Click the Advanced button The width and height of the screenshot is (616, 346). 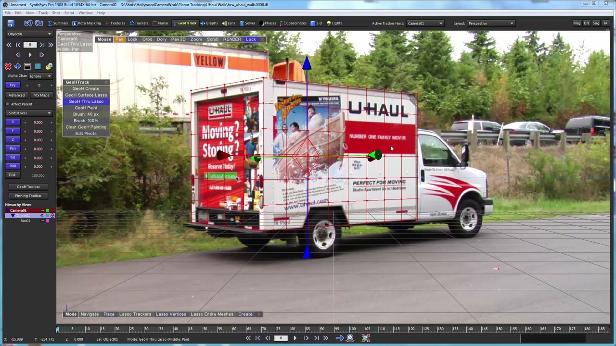pyautogui.click(x=16, y=95)
